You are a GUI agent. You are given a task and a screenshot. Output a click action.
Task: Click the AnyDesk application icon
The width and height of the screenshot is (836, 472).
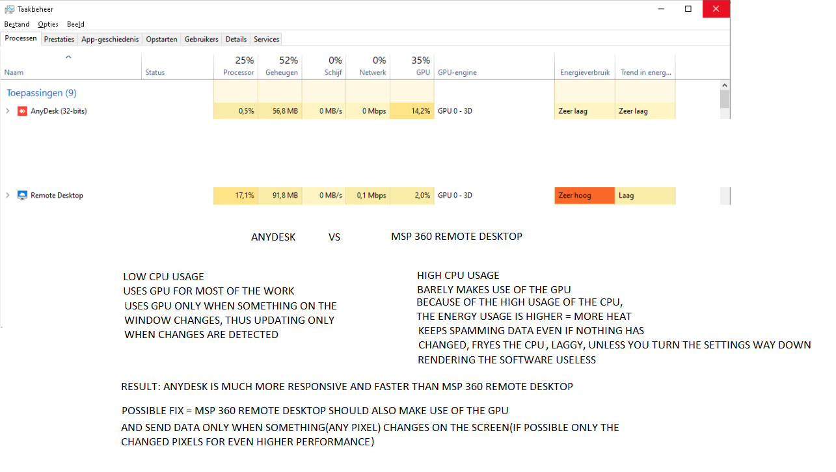click(22, 111)
